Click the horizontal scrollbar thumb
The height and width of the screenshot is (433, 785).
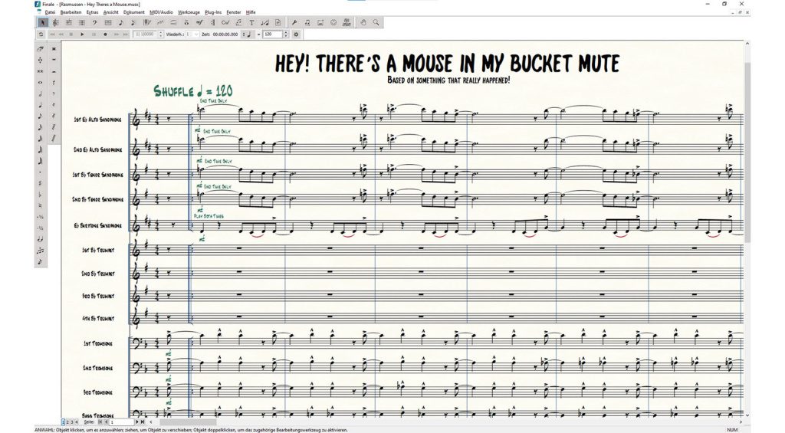pos(189,422)
